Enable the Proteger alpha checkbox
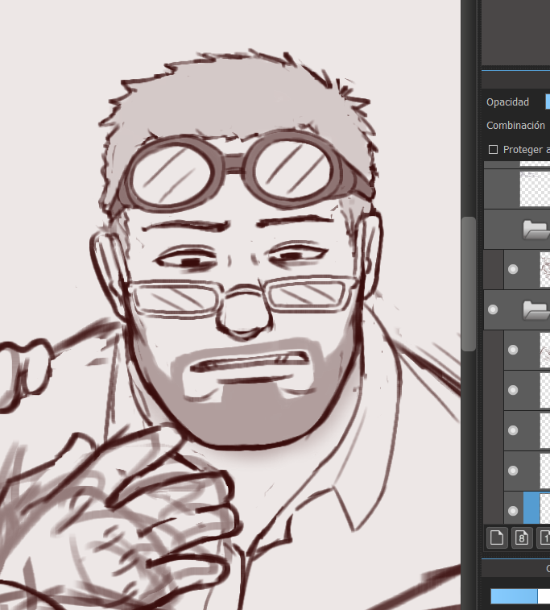Viewport: 550px width, 610px height. click(x=493, y=150)
